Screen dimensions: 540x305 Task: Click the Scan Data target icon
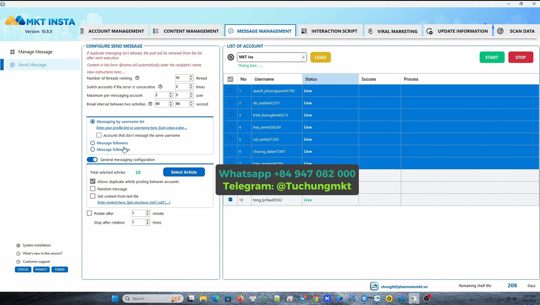point(500,31)
